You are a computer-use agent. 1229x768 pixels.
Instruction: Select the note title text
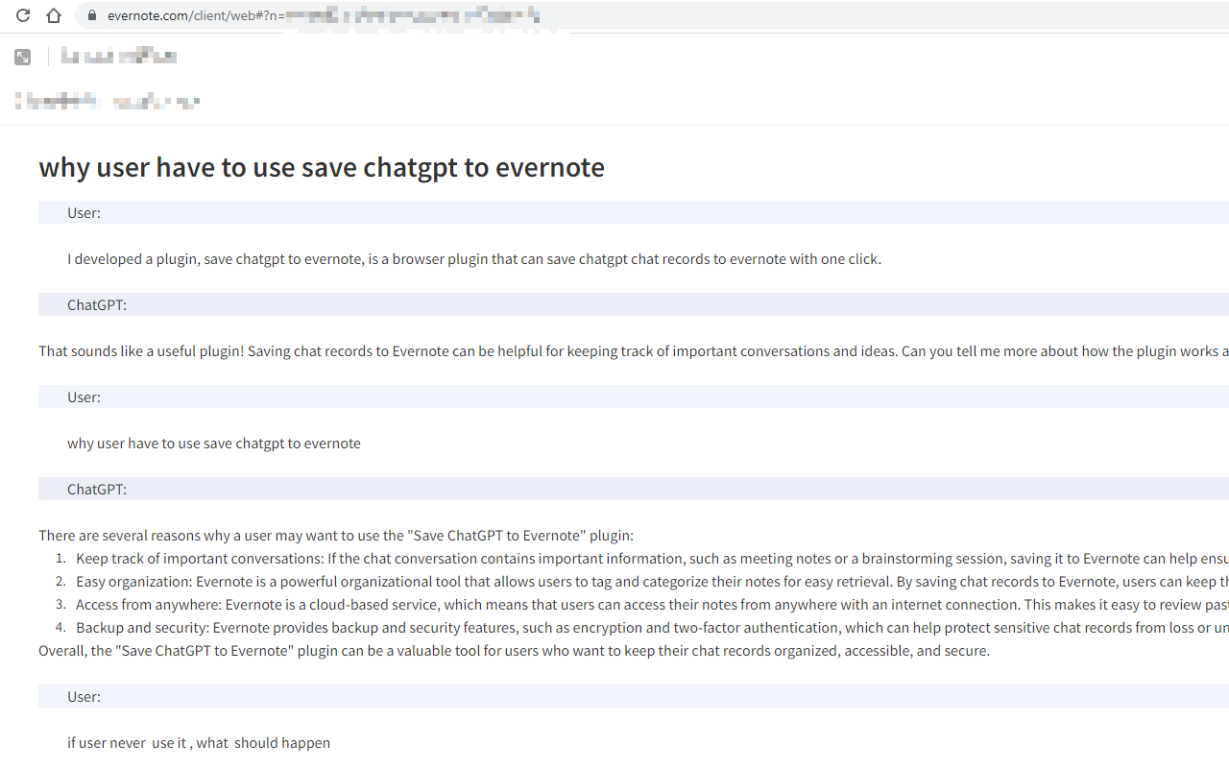click(x=322, y=167)
